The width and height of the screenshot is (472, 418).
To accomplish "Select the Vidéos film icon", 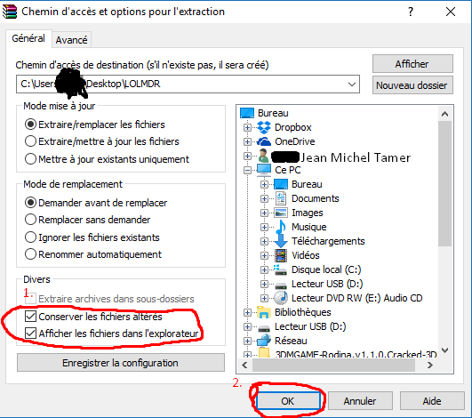I will 281,255.
